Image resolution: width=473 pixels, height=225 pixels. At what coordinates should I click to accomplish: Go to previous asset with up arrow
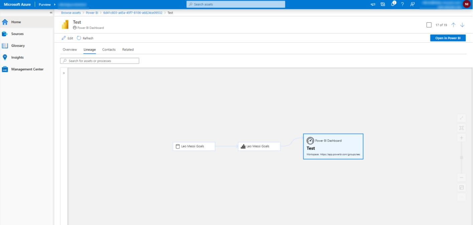pos(453,25)
